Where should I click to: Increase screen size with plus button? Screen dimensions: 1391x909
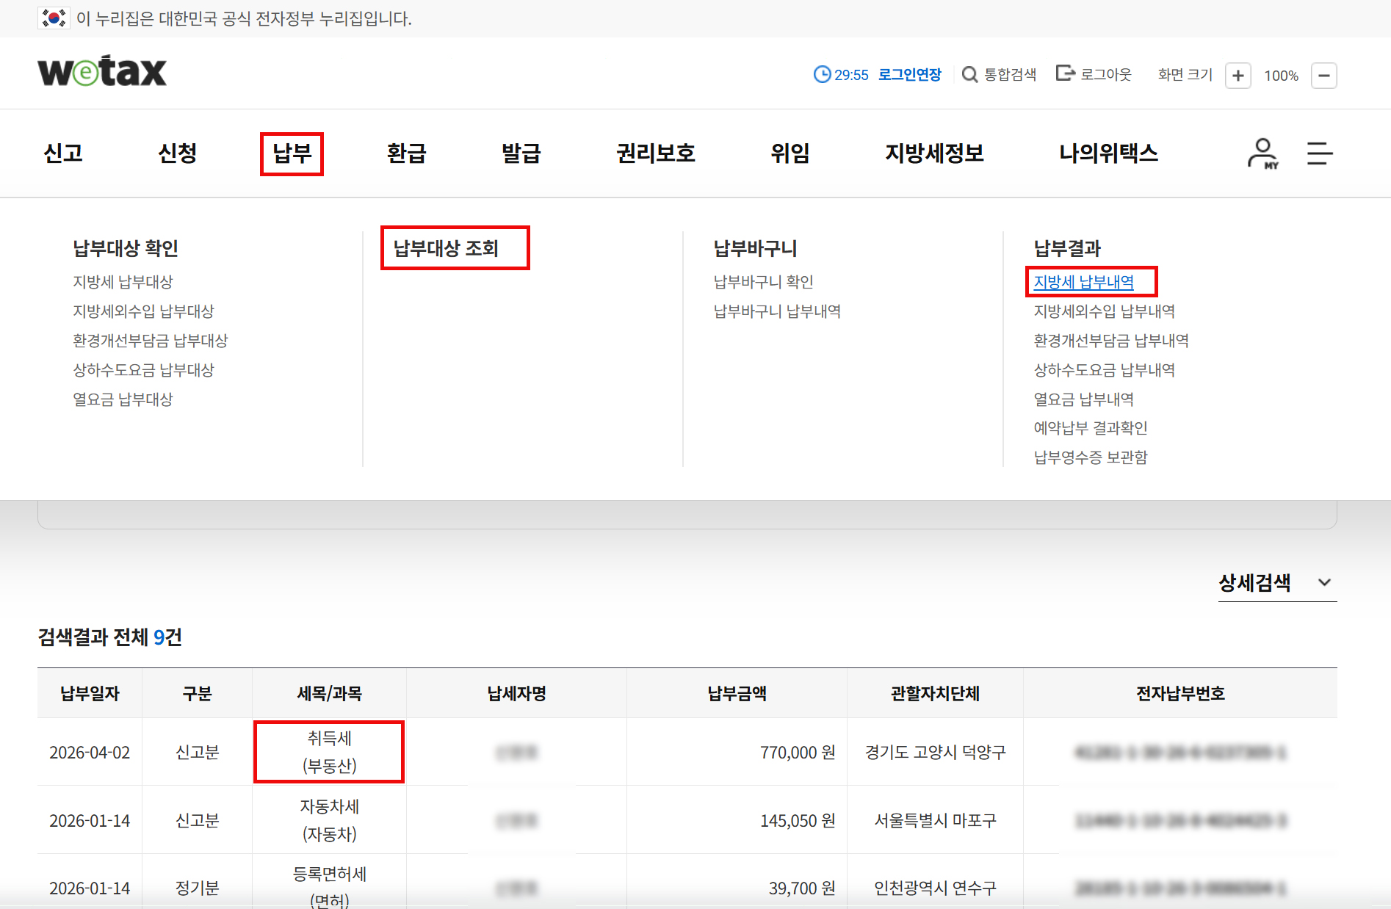point(1238,76)
